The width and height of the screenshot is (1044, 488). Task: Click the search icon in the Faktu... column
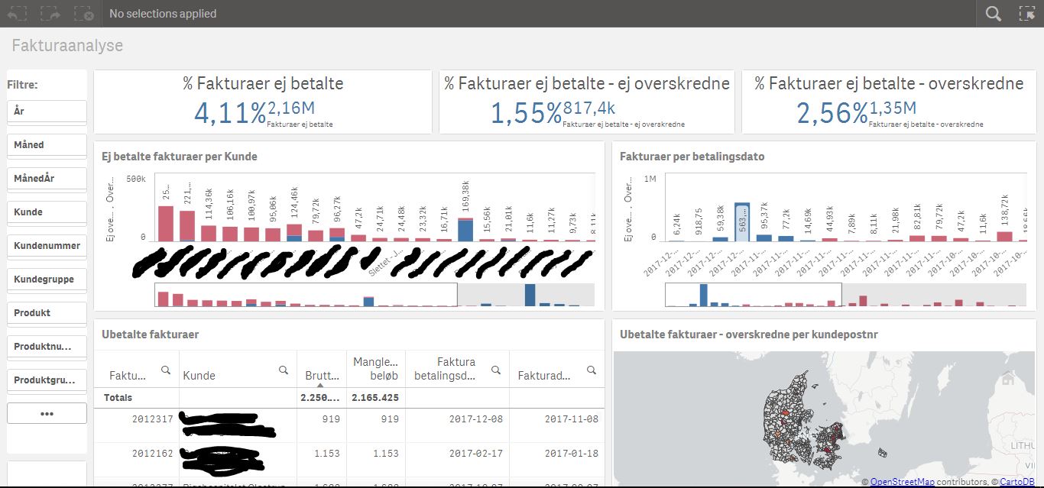[165, 370]
